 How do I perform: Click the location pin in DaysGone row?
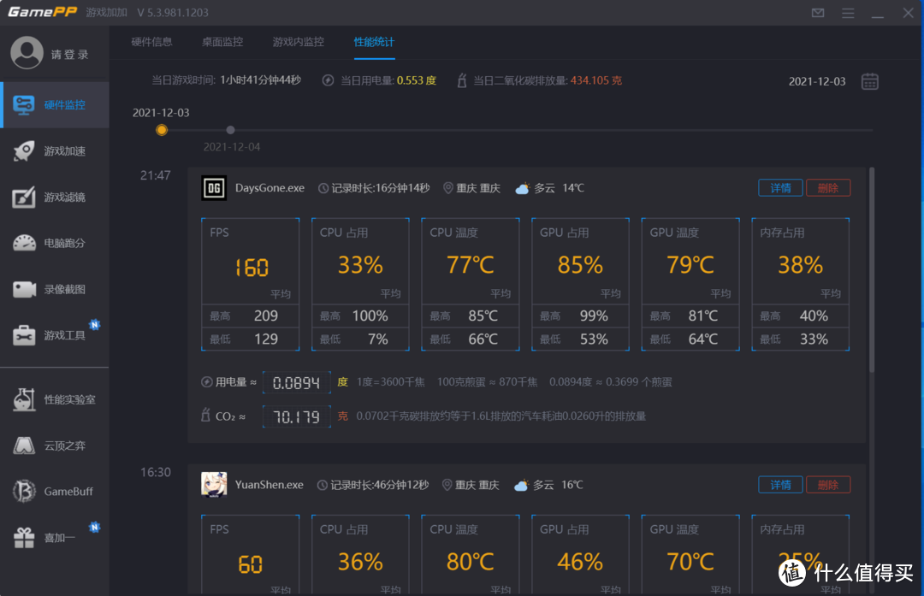tap(447, 188)
